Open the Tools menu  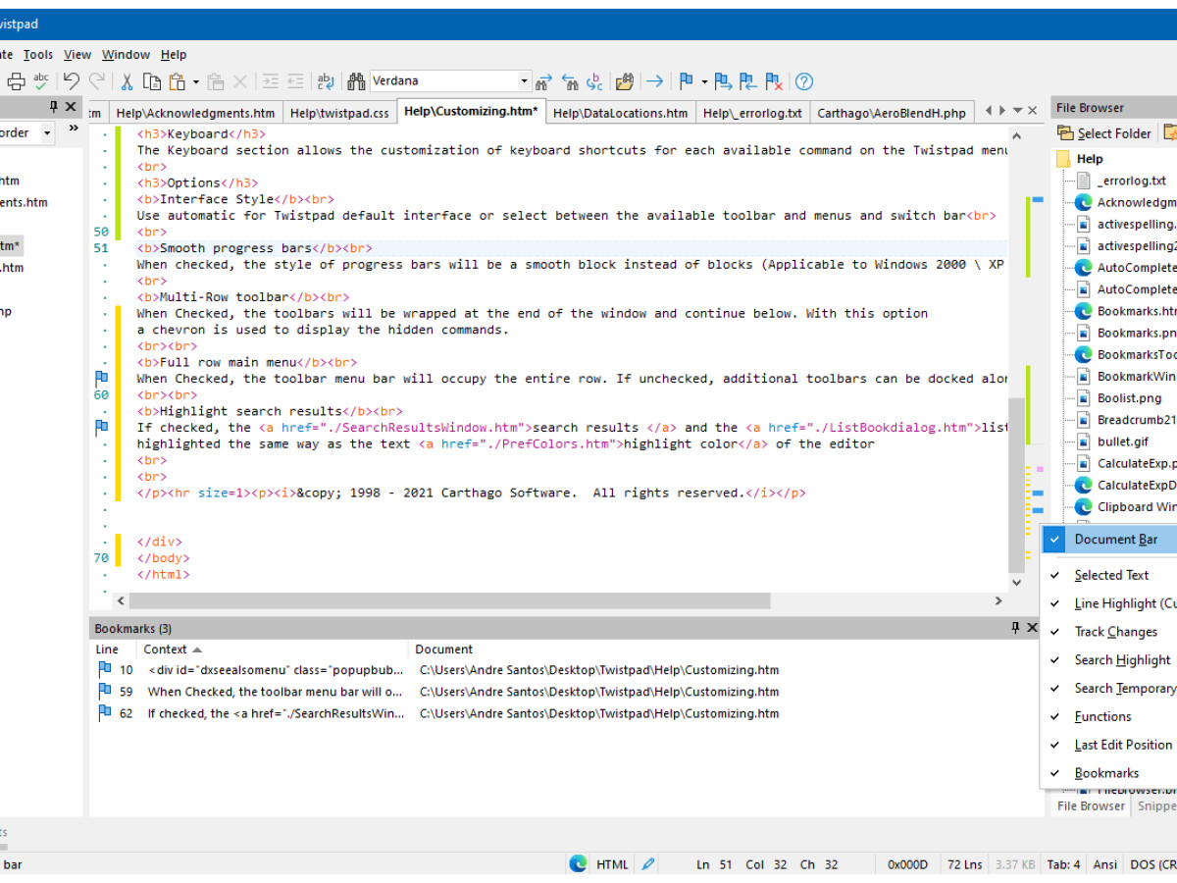pos(38,55)
